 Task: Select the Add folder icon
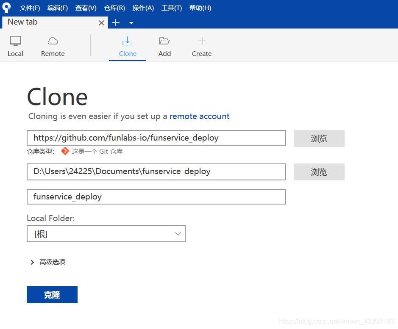(164, 41)
